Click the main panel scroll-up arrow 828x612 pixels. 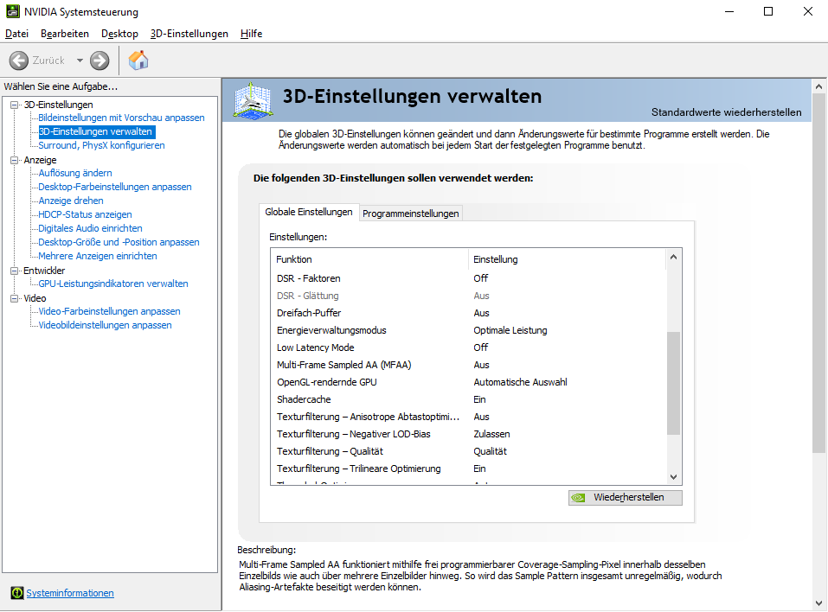tap(819, 86)
